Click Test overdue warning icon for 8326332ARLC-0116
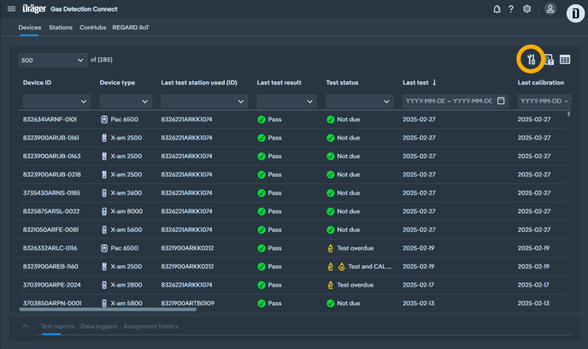Viewport: 588px width, 349px height. [331, 248]
